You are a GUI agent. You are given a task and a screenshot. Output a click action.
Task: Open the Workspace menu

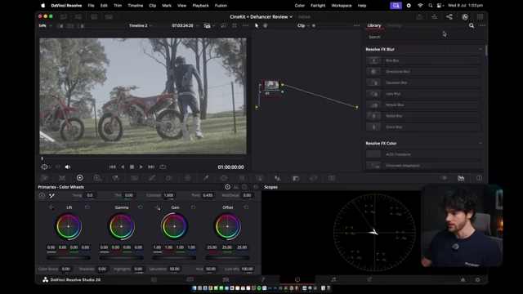(x=342, y=6)
